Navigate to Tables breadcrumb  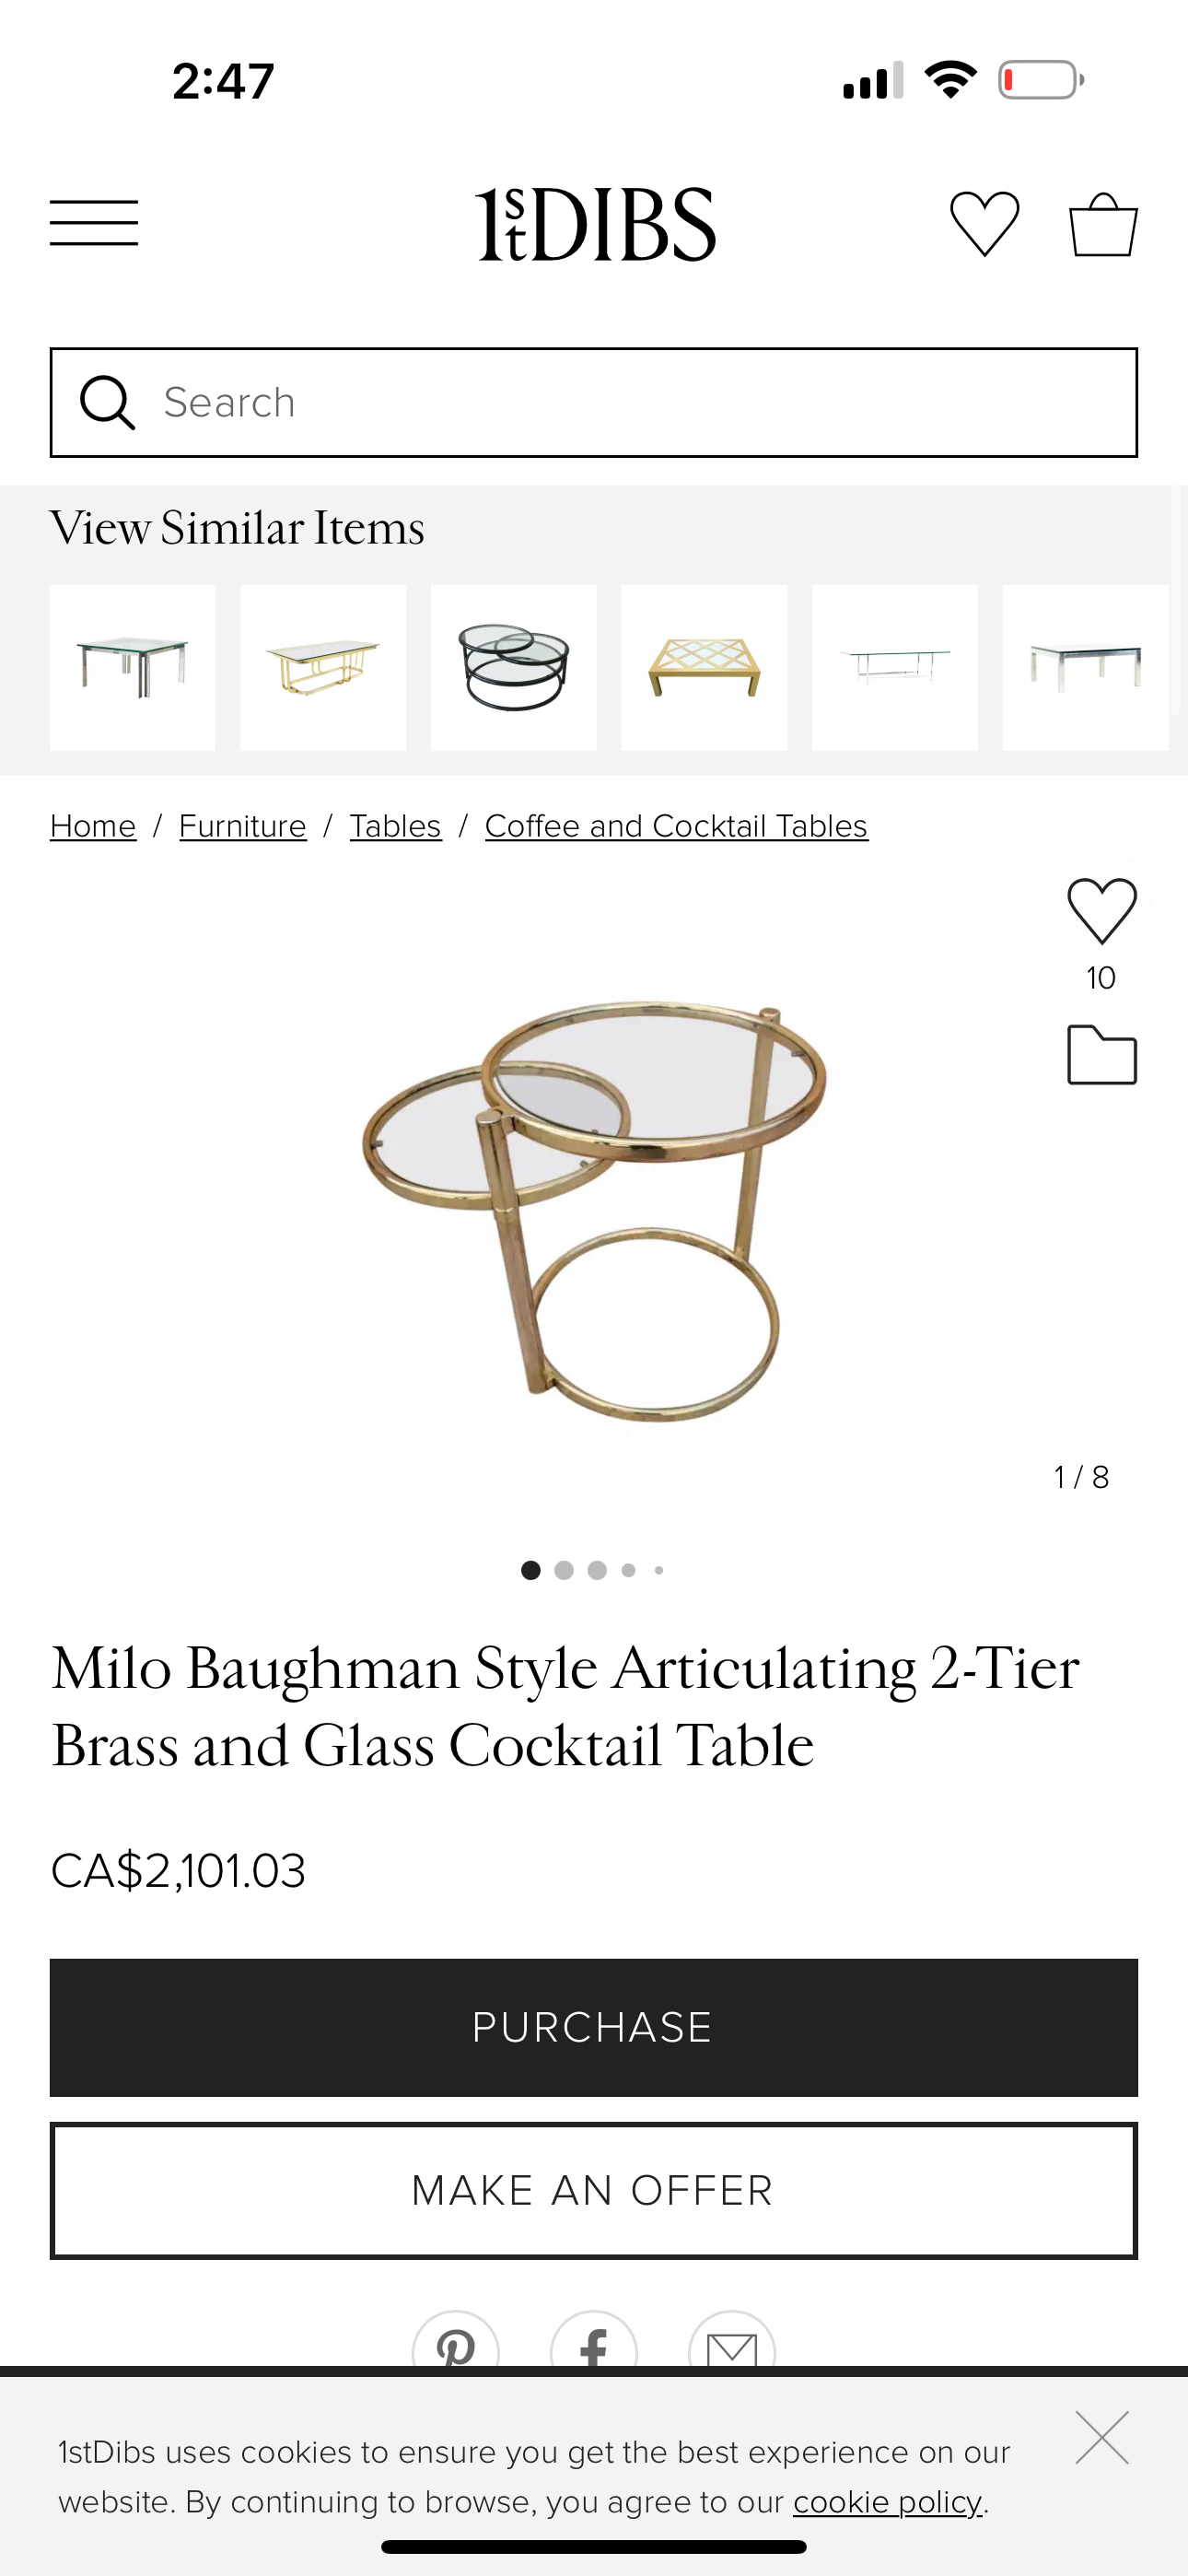pyautogui.click(x=396, y=826)
